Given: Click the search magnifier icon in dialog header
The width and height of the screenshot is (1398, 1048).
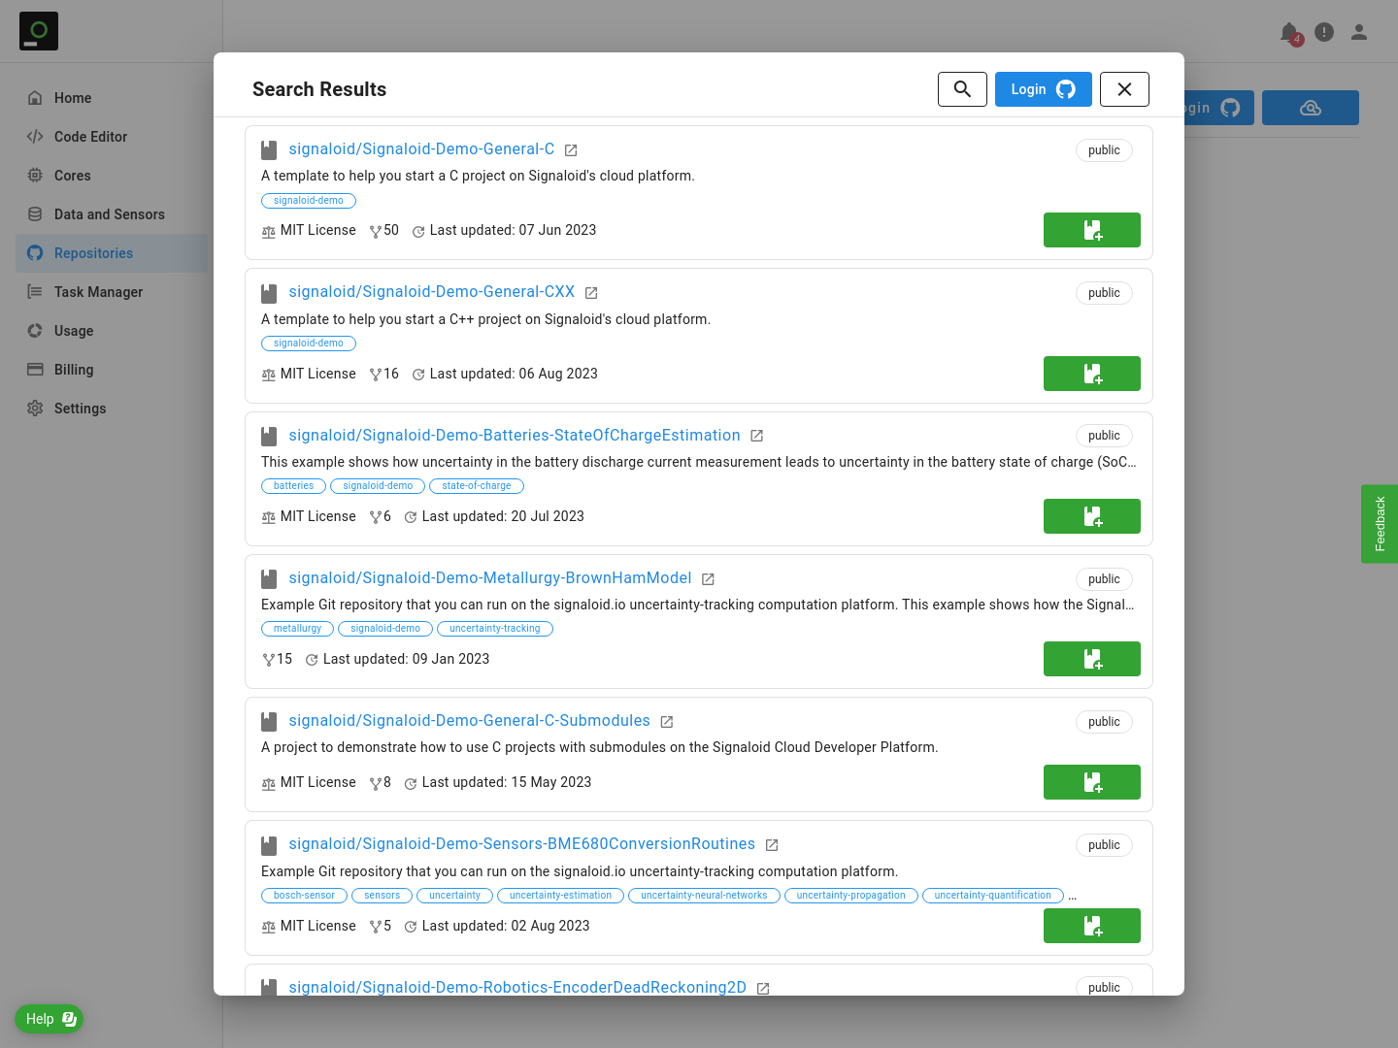Looking at the screenshot, I should 962,89.
